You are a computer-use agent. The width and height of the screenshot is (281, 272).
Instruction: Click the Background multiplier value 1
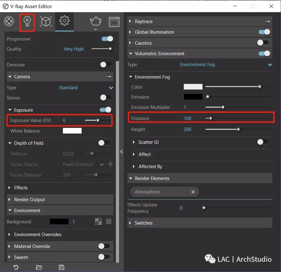(x=74, y=221)
